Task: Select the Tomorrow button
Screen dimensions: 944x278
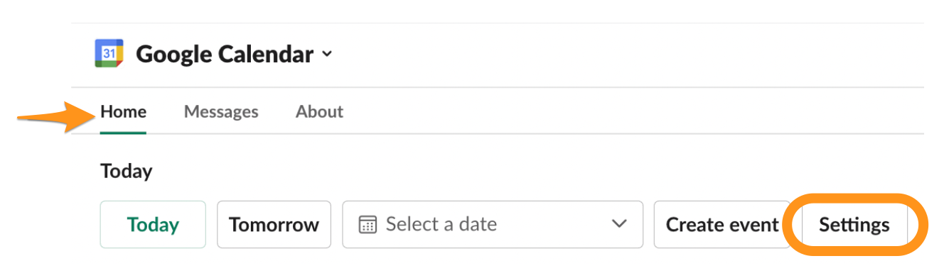Action: (x=274, y=224)
